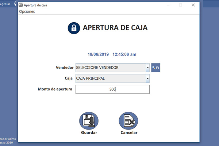Click the app icon in the title bar
219x146 pixels.
tap(21, 5)
